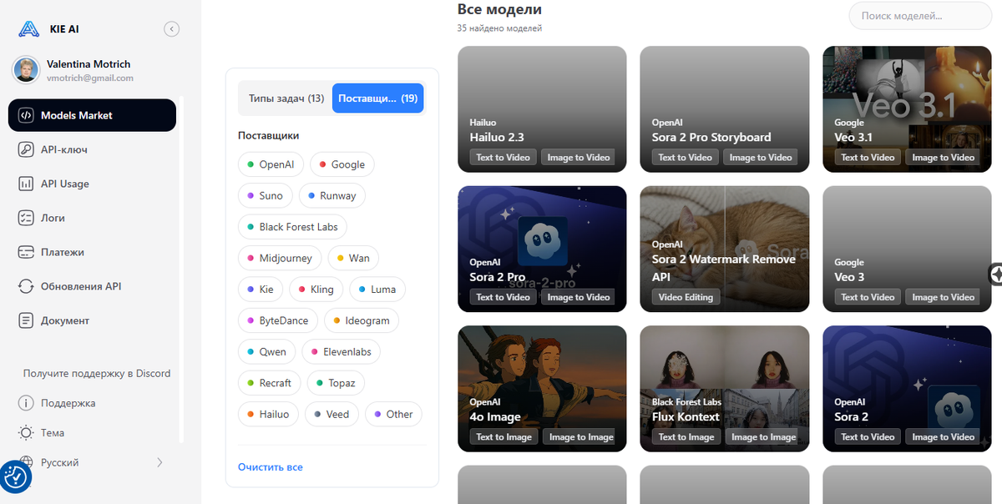Expand the Русский language chevron
Viewport: 1002px width, 504px height.
point(159,462)
